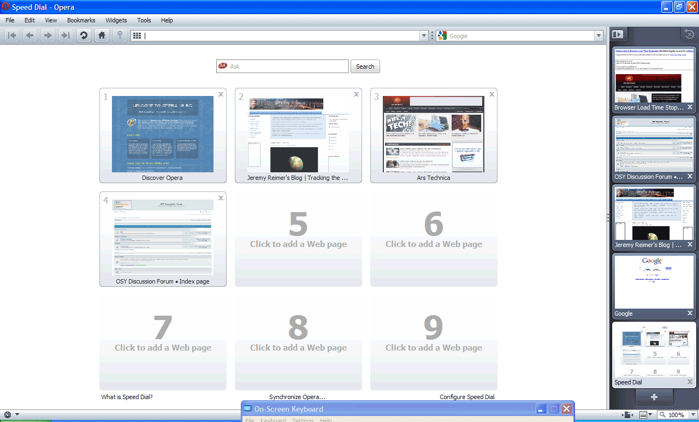Close the Browser Load Time Stopwatch tab
This screenshot has height=422, width=699.
click(x=690, y=107)
